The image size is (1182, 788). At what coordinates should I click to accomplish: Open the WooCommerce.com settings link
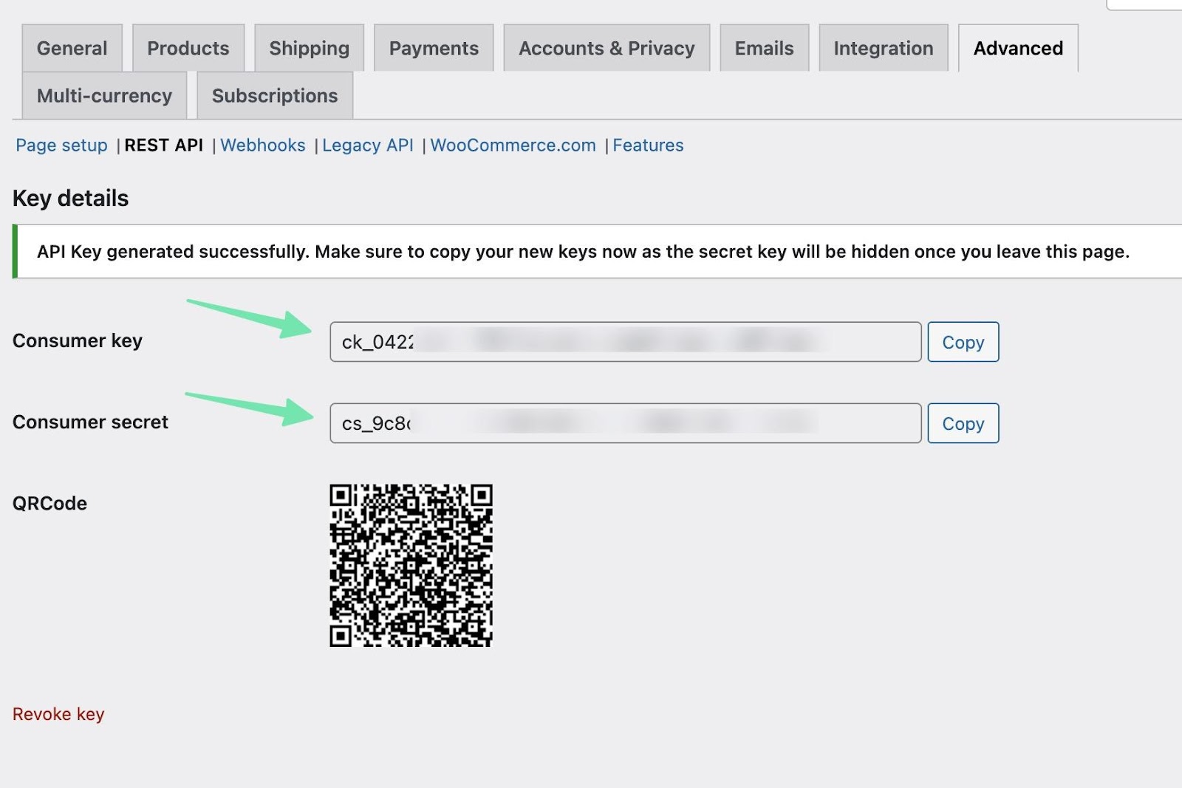coord(513,145)
